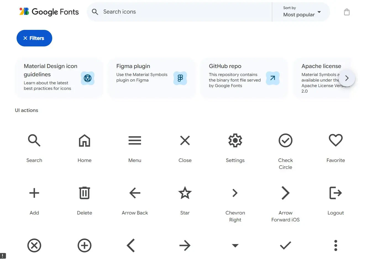The width and height of the screenshot is (375, 259).
Task: Click the Delete trash icon
Action: (x=84, y=193)
